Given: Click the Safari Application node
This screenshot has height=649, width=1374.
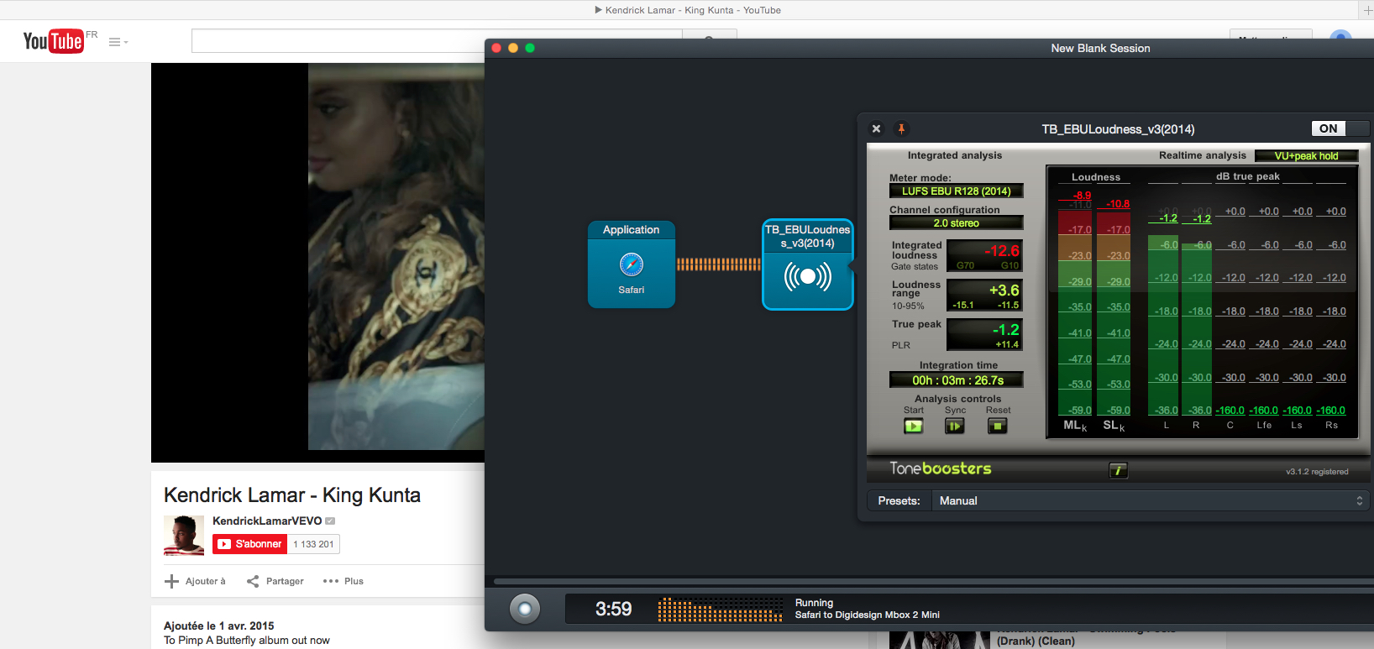Looking at the screenshot, I should tap(632, 264).
